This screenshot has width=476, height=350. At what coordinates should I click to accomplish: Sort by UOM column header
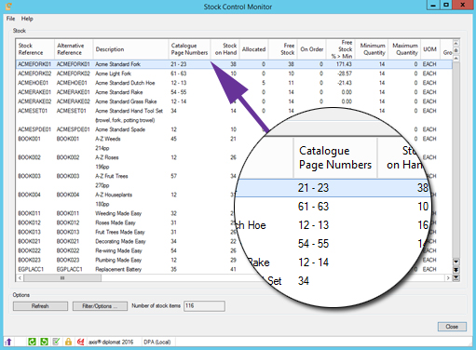tap(429, 49)
